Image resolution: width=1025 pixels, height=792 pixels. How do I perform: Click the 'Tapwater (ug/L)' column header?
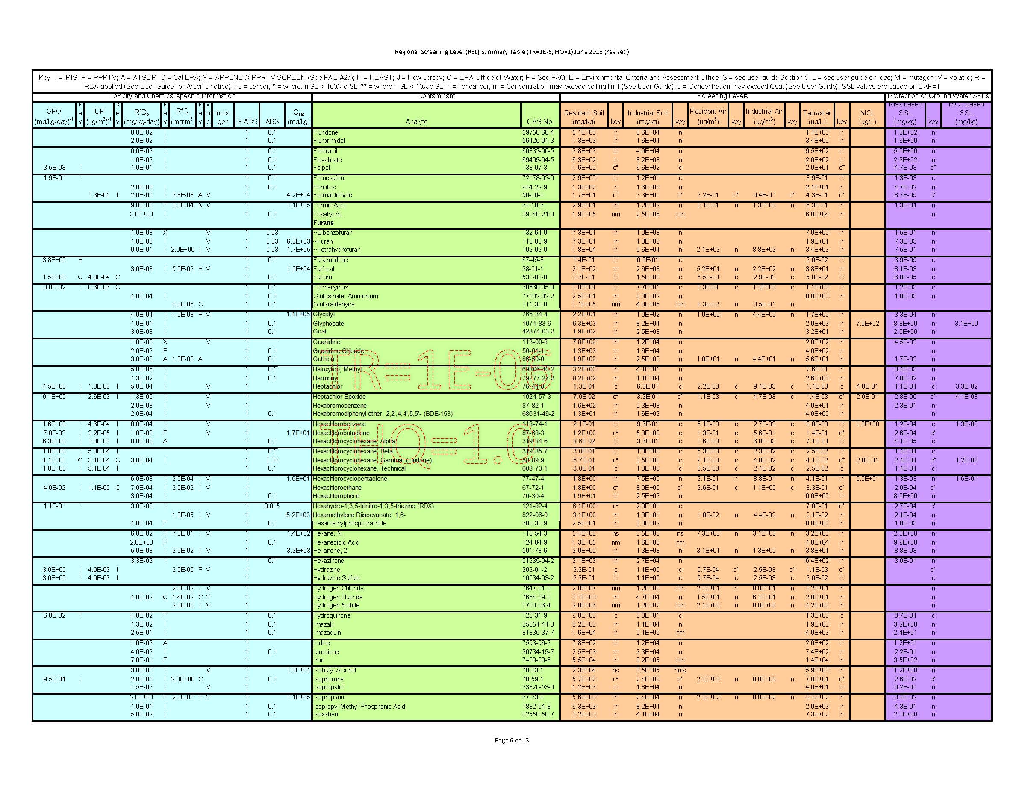(816, 117)
